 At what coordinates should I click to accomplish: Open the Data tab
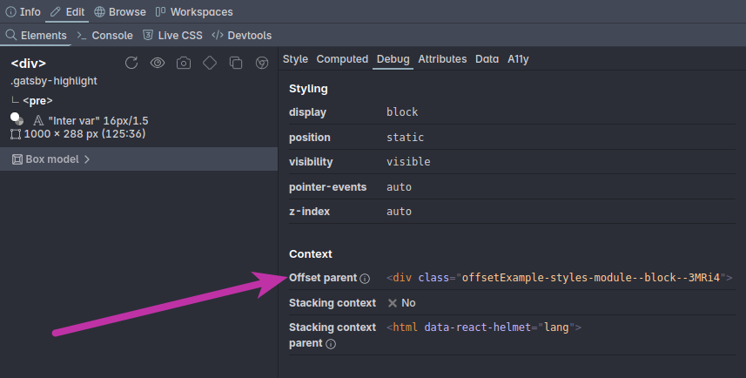pyautogui.click(x=487, y=59)
